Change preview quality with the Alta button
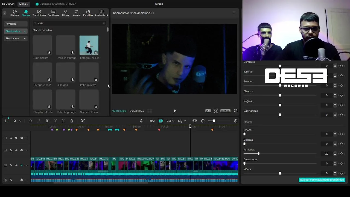The height and width of the screenshot is (197, 350). click(x=208, y=111)
